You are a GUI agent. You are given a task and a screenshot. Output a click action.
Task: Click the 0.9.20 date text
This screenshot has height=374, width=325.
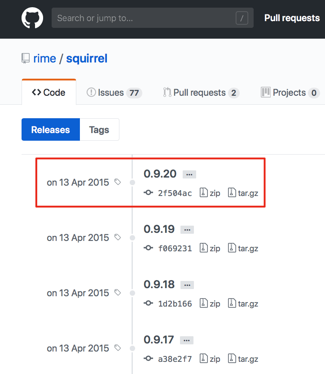pyautogui.click(x=78, y=183)
